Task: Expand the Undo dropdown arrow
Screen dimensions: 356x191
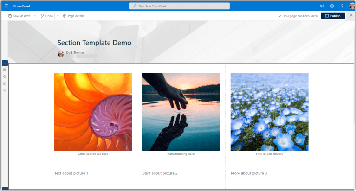Action: [58, 16]
